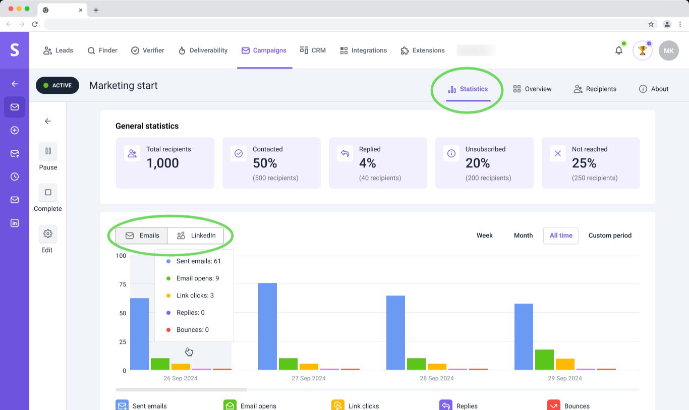Click the clock icon in left sidebar
This screenshot has width=689, height=410.
click(x=15, y=177)
